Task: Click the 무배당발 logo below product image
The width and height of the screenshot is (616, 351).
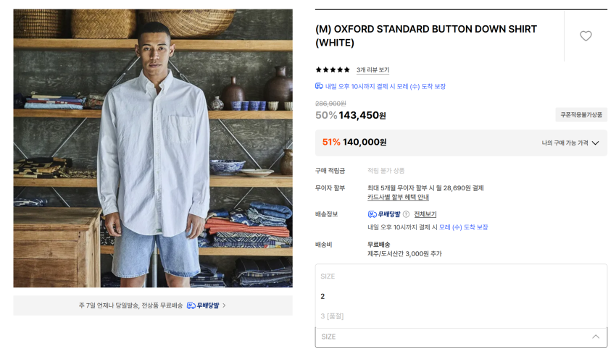Action: coord(203,305)
